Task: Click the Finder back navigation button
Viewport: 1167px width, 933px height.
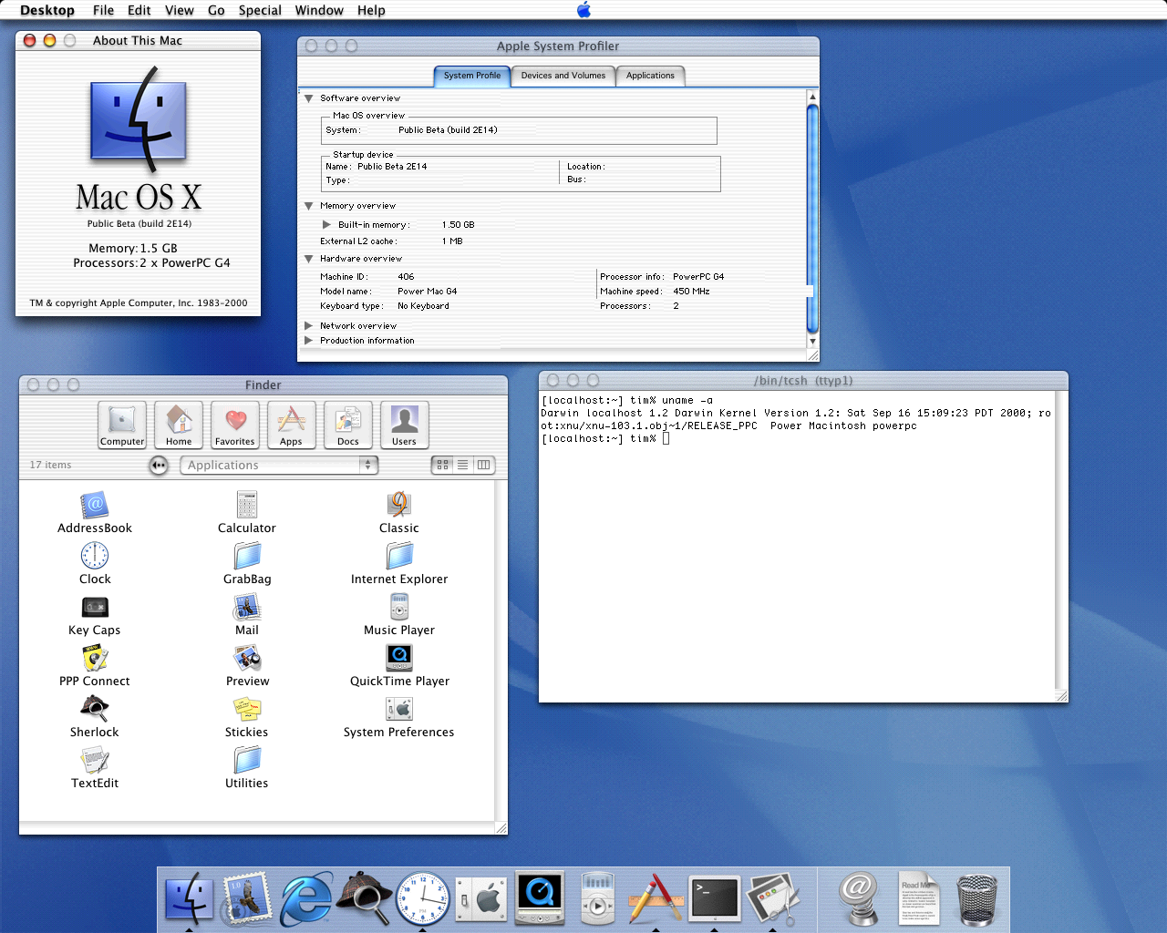Action: click(x=159, y=465)
